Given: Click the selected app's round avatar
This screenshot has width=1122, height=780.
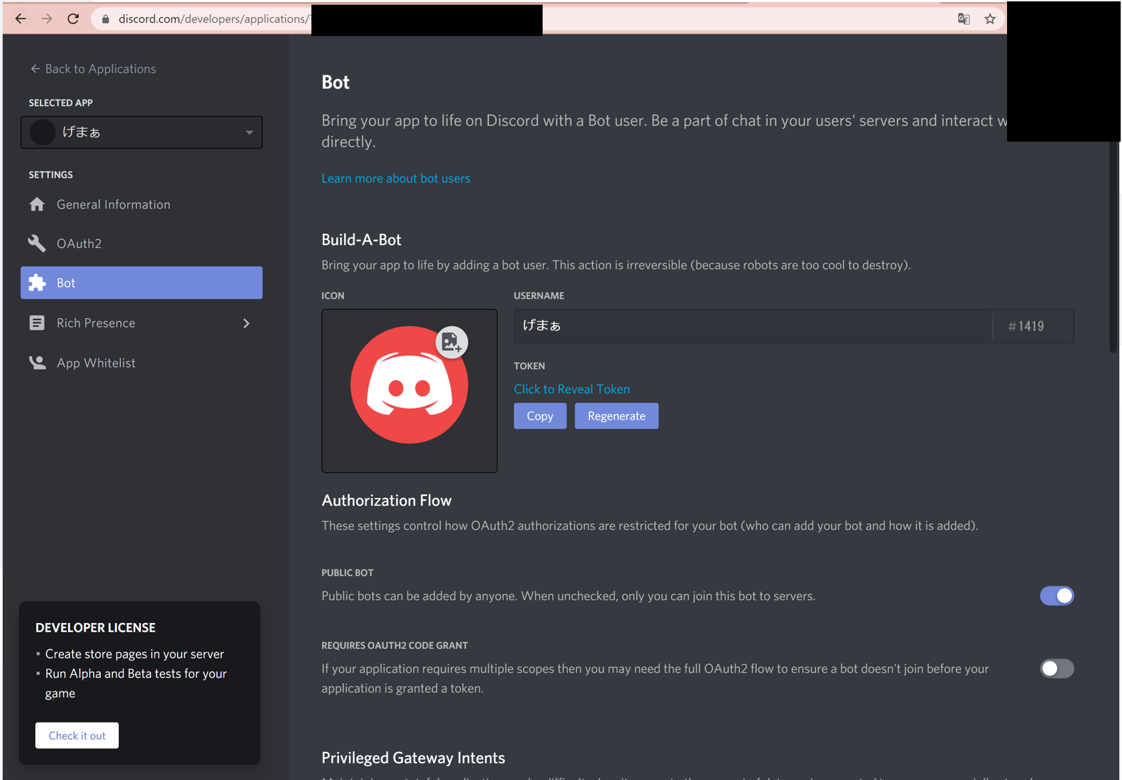Looking at the screenshot, I should (x=42, y=132).
